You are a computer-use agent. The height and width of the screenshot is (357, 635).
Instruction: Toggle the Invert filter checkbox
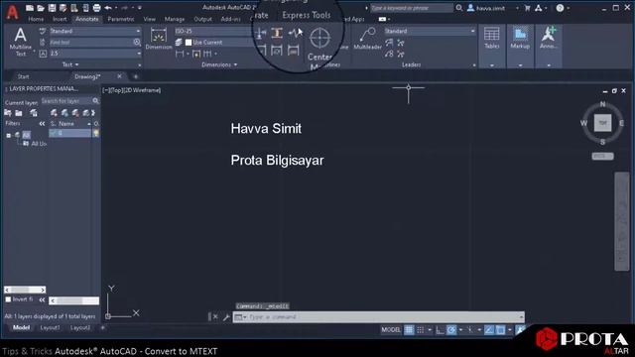point(8,299)
